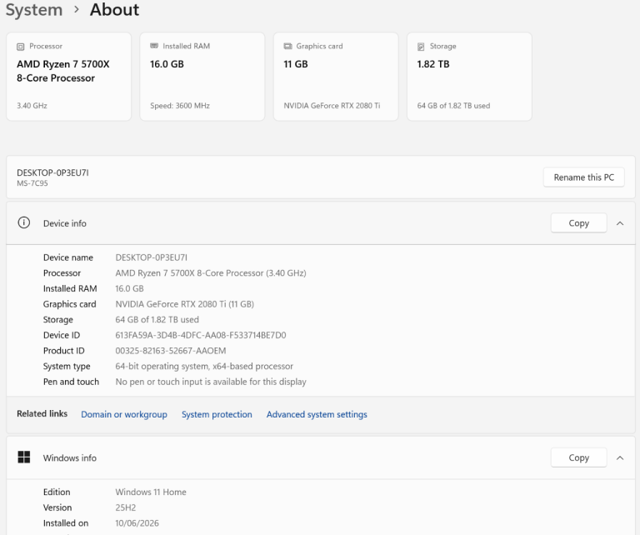Viewport: 640px width, 535px height.
Task: Click the Installed RAM memory icon
Action: (x=154, y=46)
